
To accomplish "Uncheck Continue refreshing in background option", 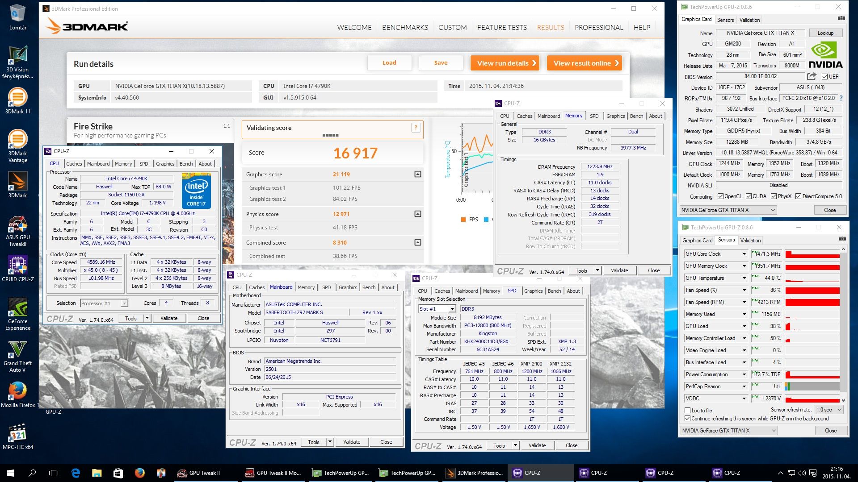I will coord(688,419).
